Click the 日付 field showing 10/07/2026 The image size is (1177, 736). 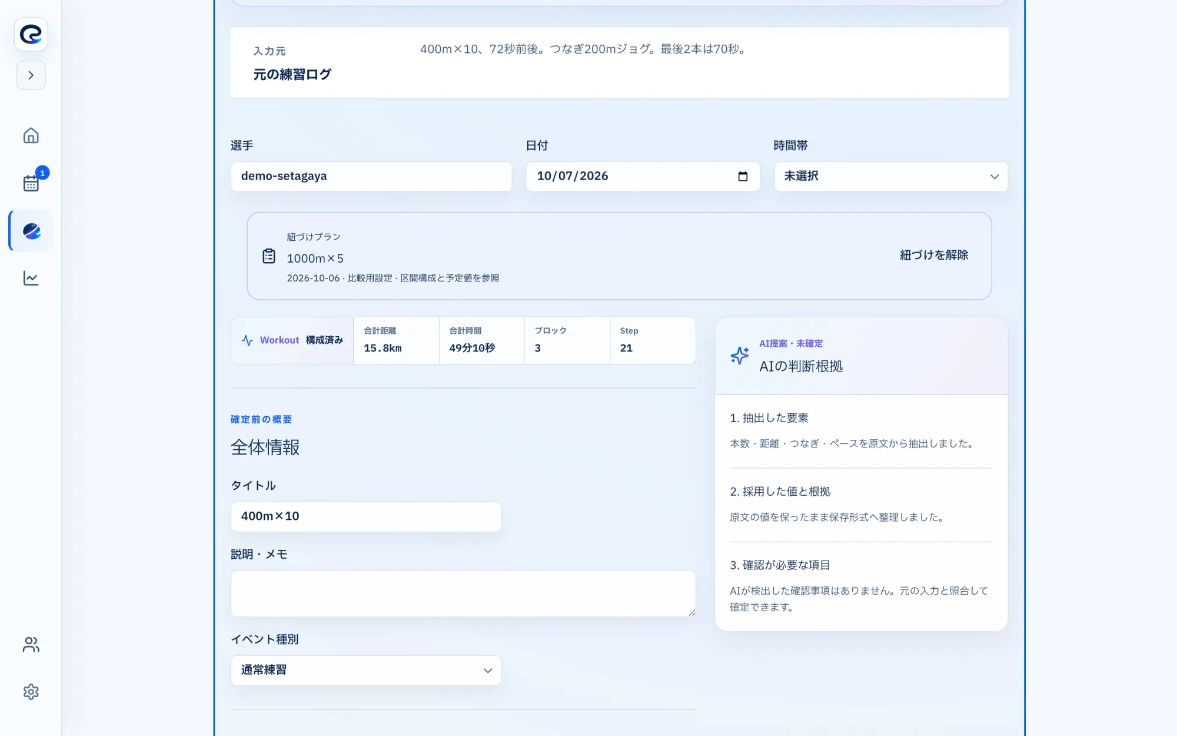(643, 176)
